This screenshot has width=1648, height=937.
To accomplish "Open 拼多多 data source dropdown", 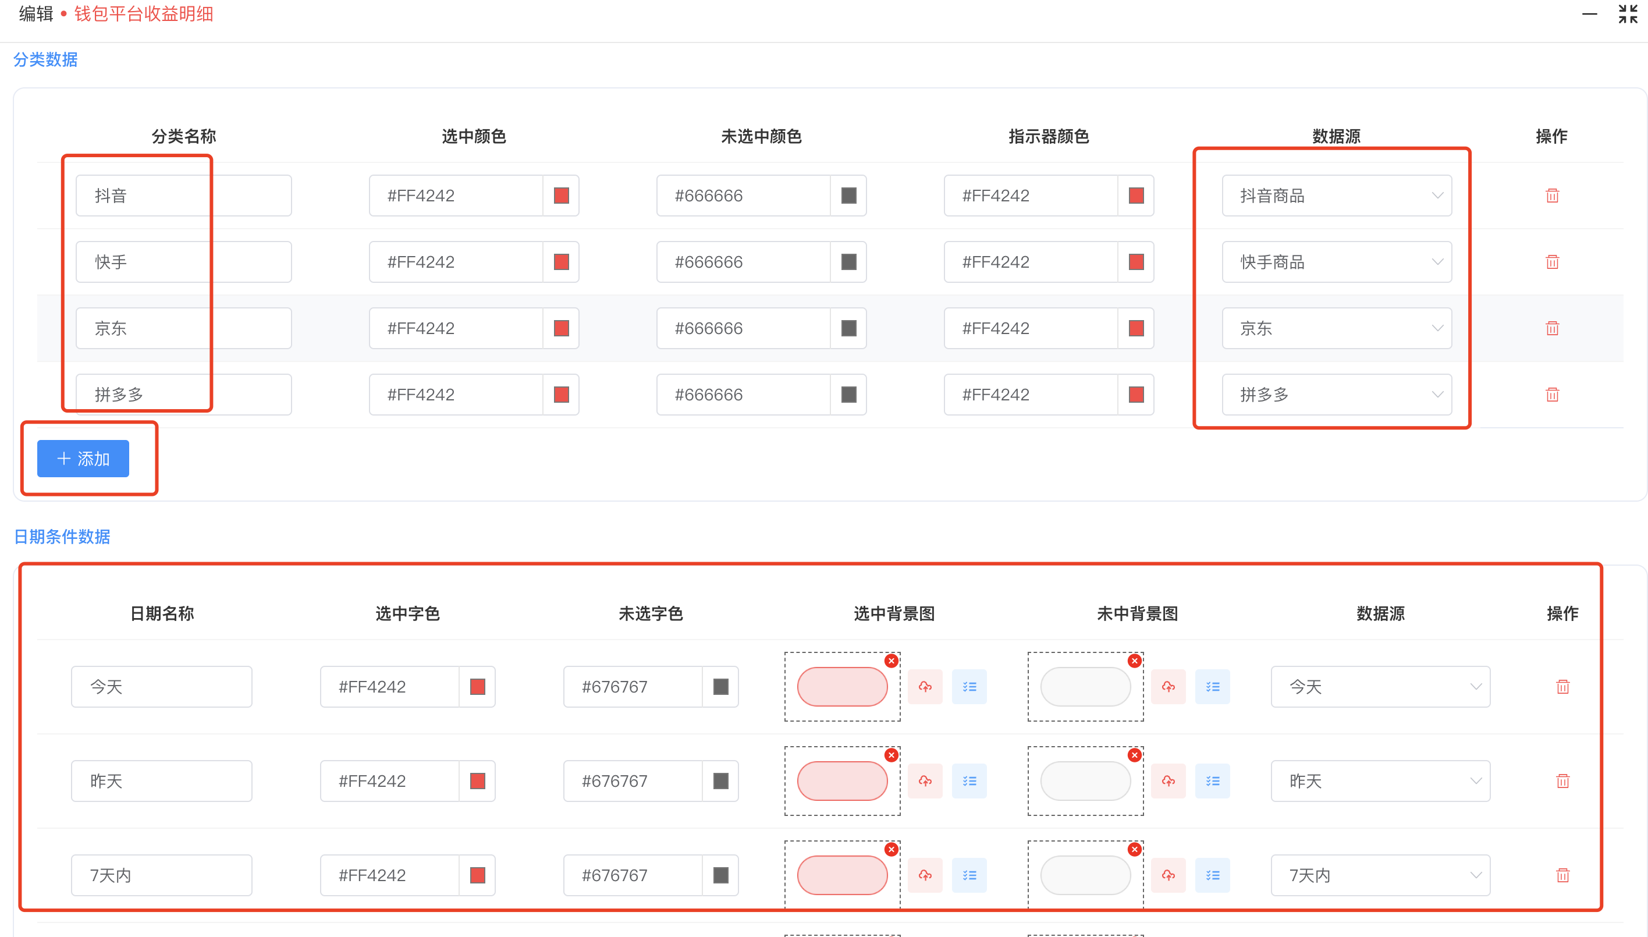I will (1337, 395).
